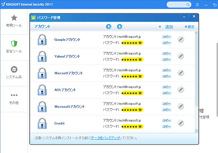218x153 pixels.
Task: Reveal the Googleアカウント password with the eye
Action: (140, 43)
